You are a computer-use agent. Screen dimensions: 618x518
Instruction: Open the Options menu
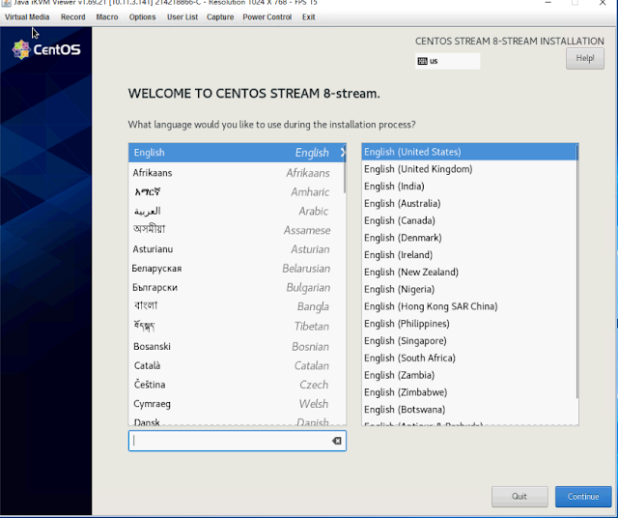click(x=142, y=17)
